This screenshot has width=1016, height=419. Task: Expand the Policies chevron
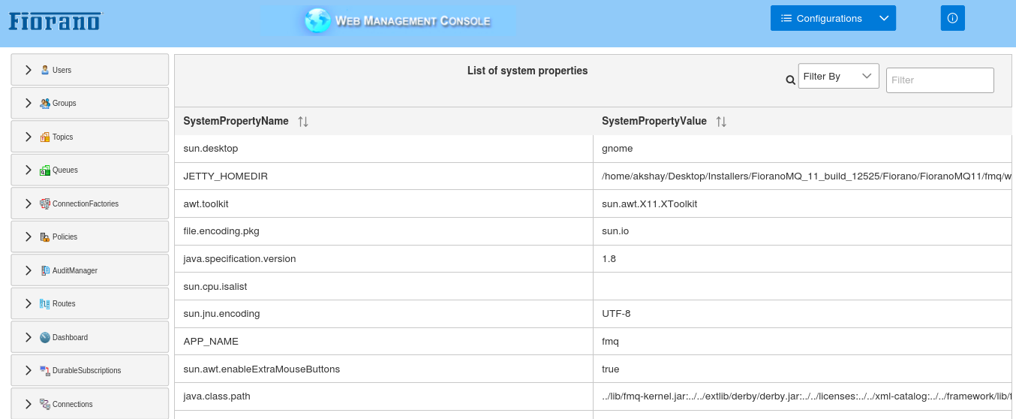(28, 237)
